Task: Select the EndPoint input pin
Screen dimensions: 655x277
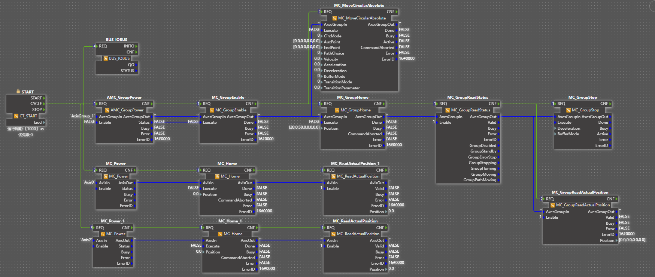Action: click(x=331, y=48)
